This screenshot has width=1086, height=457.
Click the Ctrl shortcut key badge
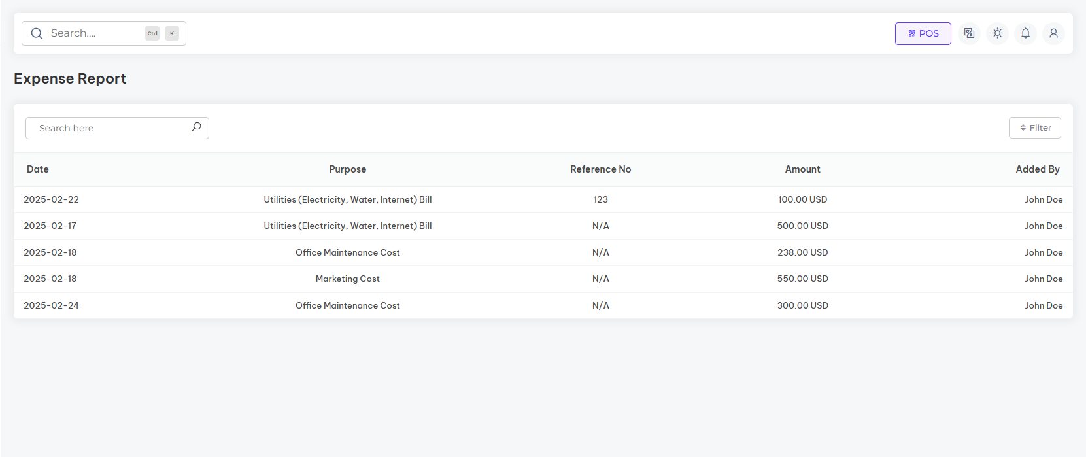[152, 33]
